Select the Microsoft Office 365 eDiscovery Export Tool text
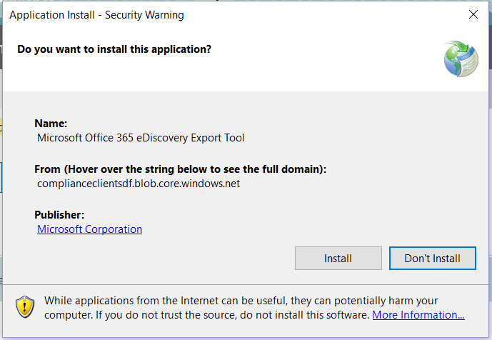 click(x=141, y=138)
